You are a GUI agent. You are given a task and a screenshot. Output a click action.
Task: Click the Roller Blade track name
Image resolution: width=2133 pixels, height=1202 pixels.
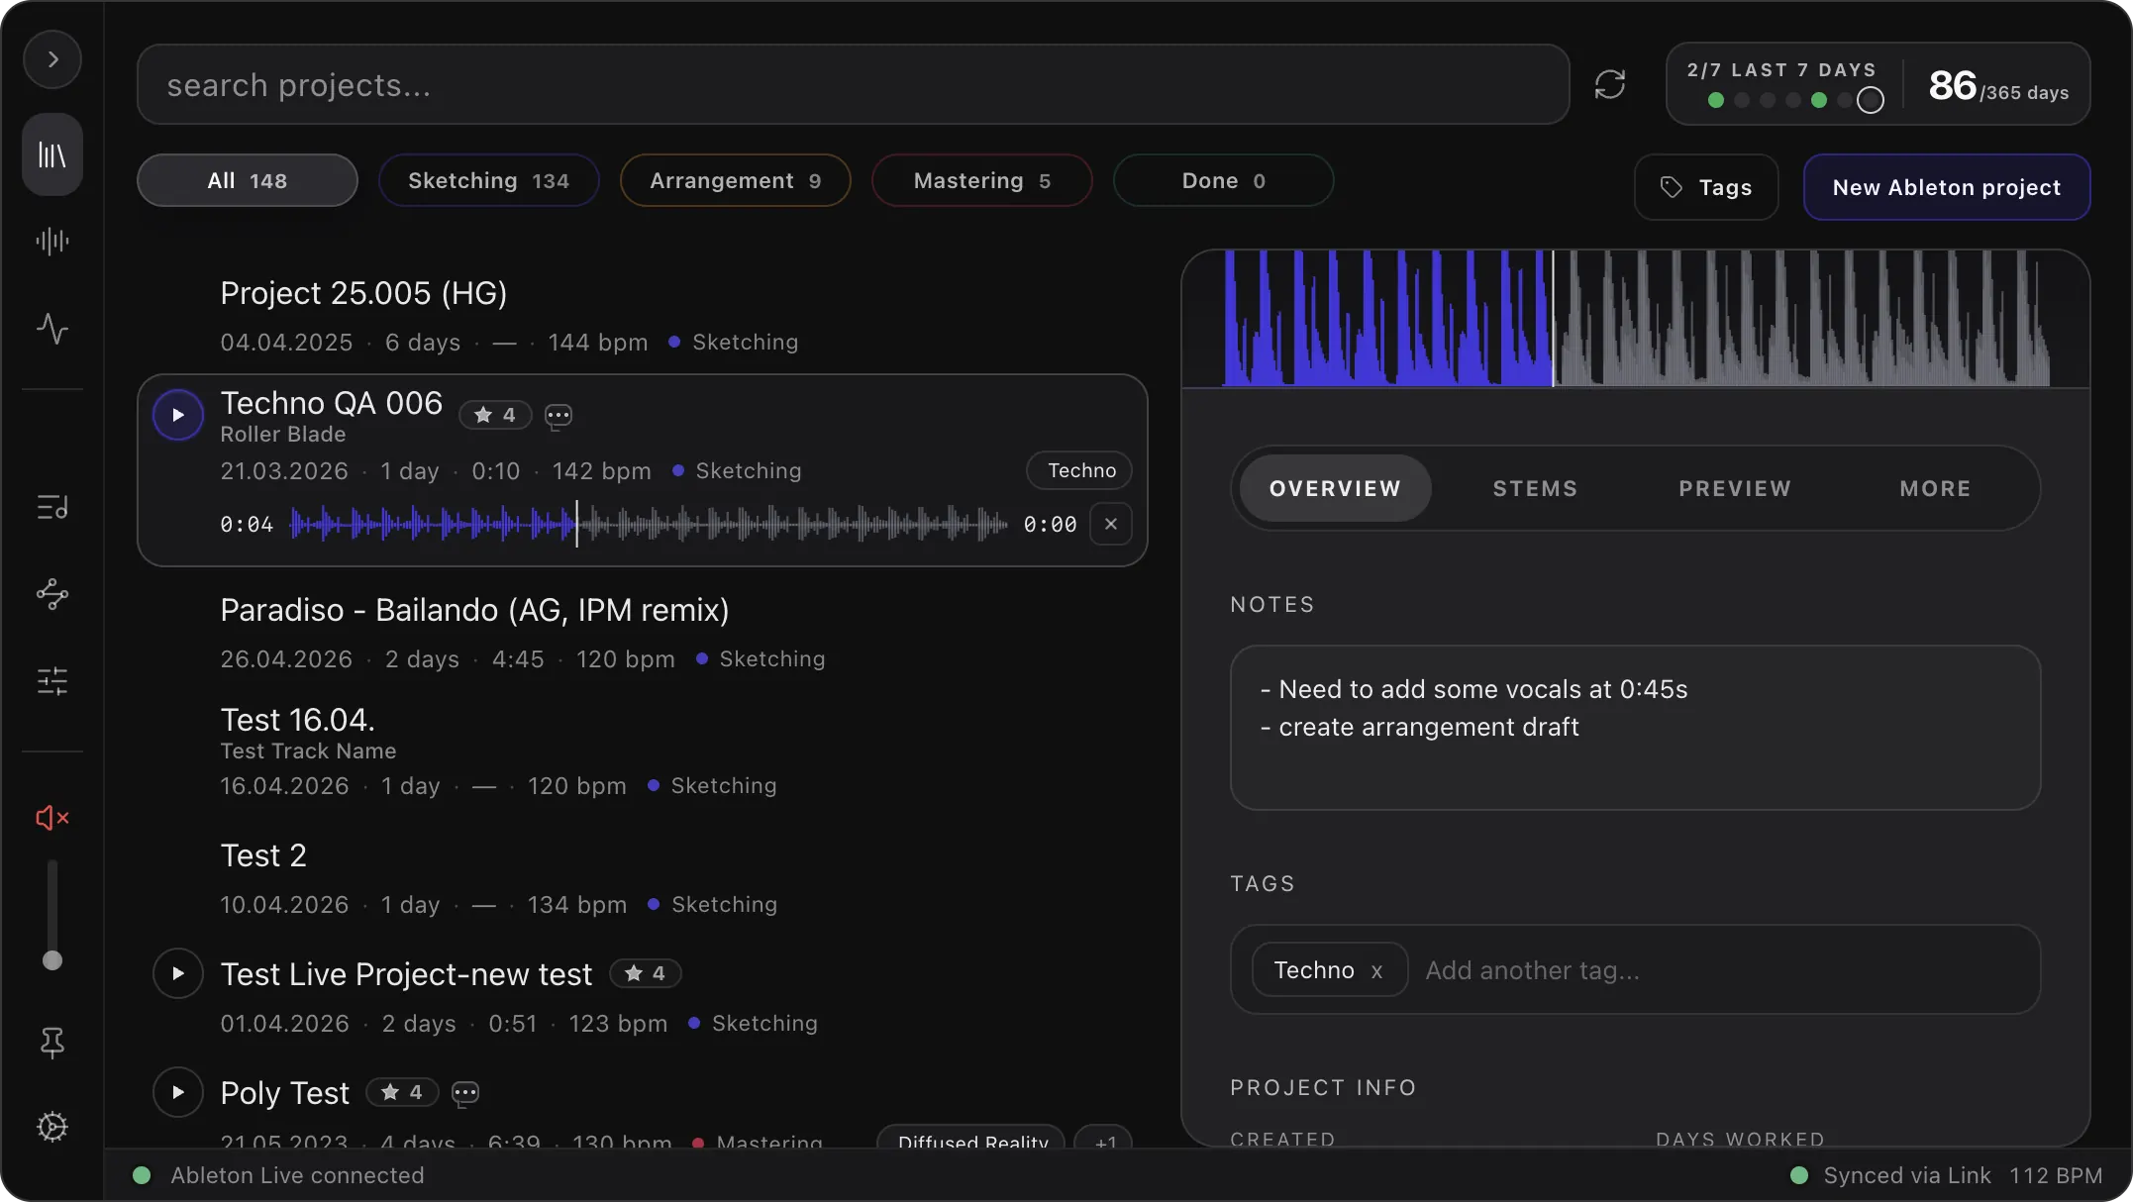click(x=283, y=434)
